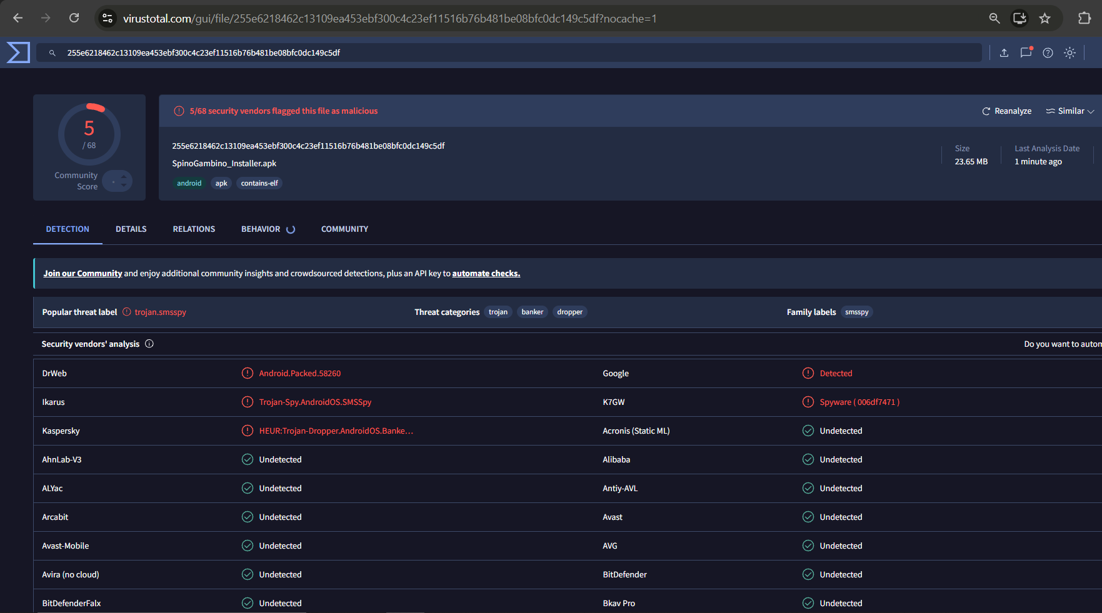This screenshot has height=613, width=1102.
Task: Click the Antiy-AVL vendor name
Action: (x=620, y=489)
